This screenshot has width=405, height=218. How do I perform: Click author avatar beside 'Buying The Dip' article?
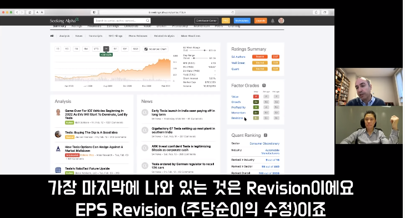pos(58,134)
